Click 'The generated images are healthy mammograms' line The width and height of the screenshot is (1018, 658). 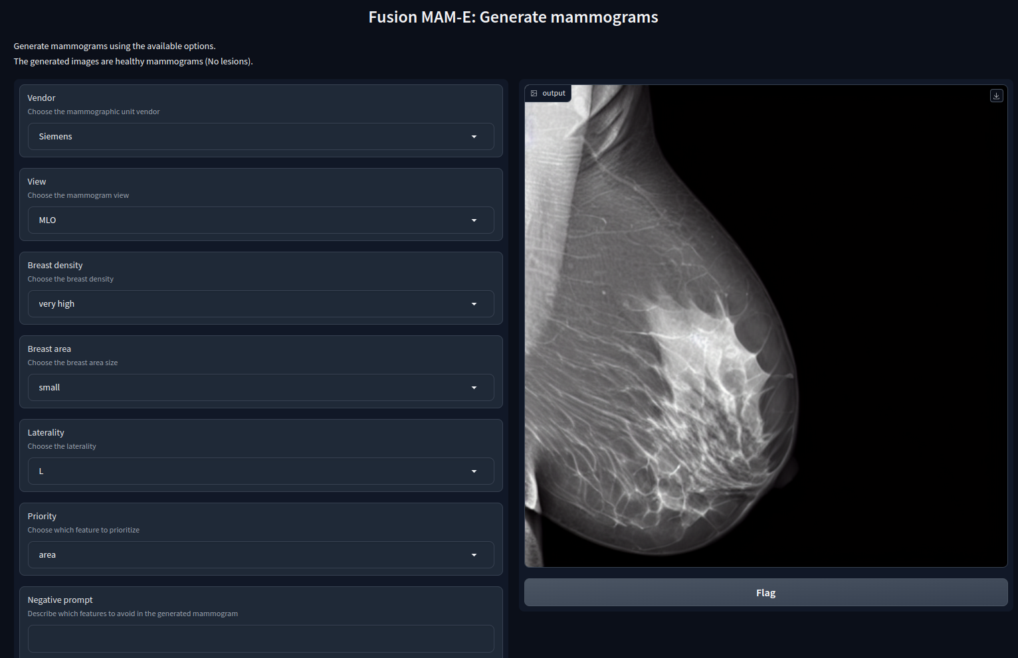133,61
